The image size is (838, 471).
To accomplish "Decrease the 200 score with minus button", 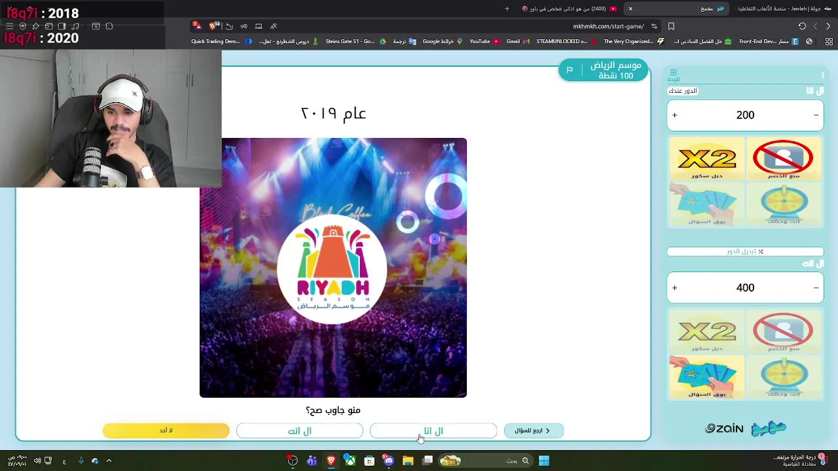I will 816,115.
